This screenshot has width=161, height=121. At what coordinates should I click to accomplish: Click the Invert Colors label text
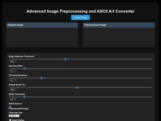click(18, 120)
